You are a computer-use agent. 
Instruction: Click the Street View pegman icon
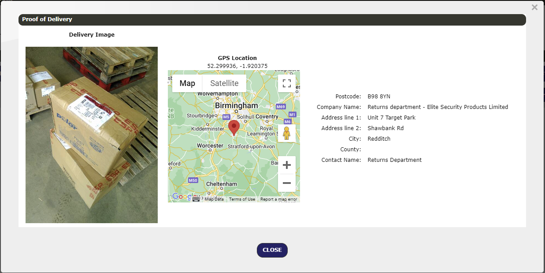pos(286,133)
